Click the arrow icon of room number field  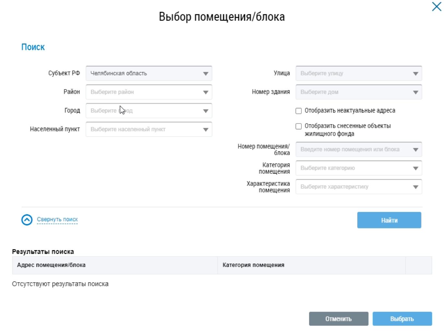click(415, 150)
